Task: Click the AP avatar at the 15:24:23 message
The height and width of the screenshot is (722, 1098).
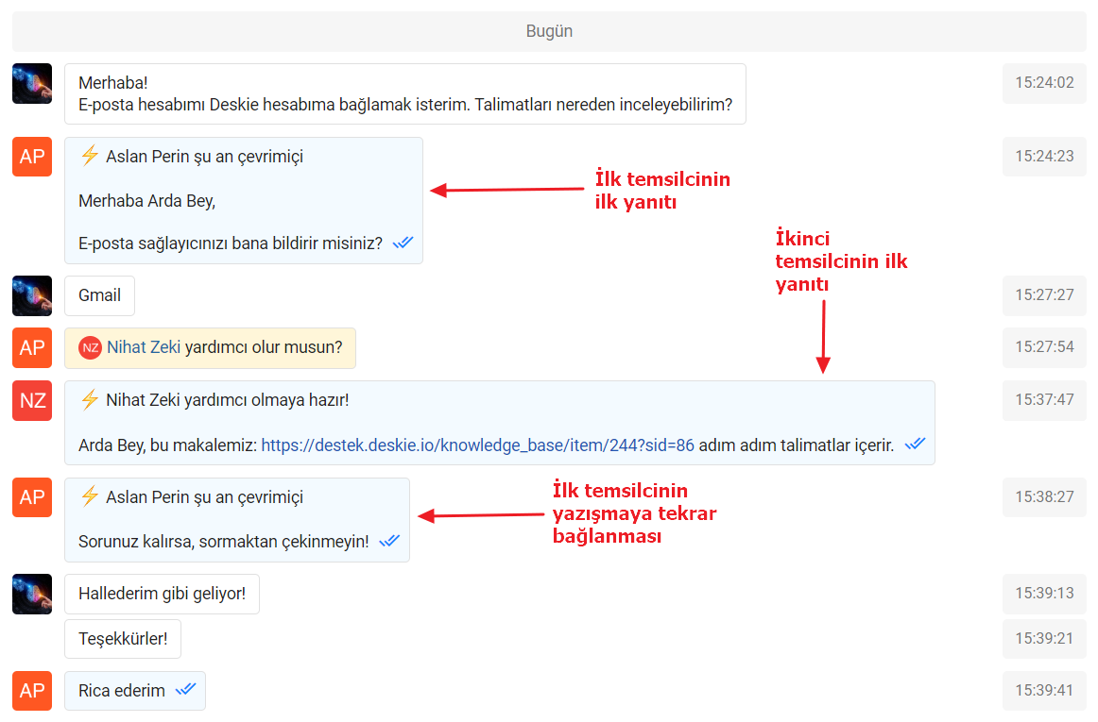Action: (x=32, y=157)
